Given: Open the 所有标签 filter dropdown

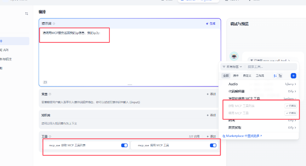Looking at the screenshot, I should click(232, 67).
